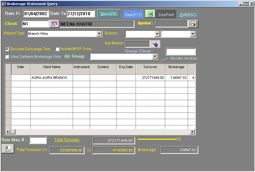Click the Brokerage column header
Image resolution: width=255 pixels, height=172 pixels.
pos(176,67)
